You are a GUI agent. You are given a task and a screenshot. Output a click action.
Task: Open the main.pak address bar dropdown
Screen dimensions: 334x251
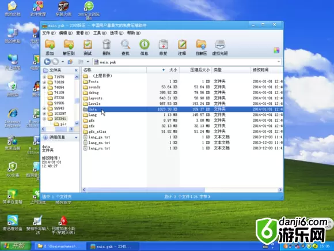tap(279, 62)
